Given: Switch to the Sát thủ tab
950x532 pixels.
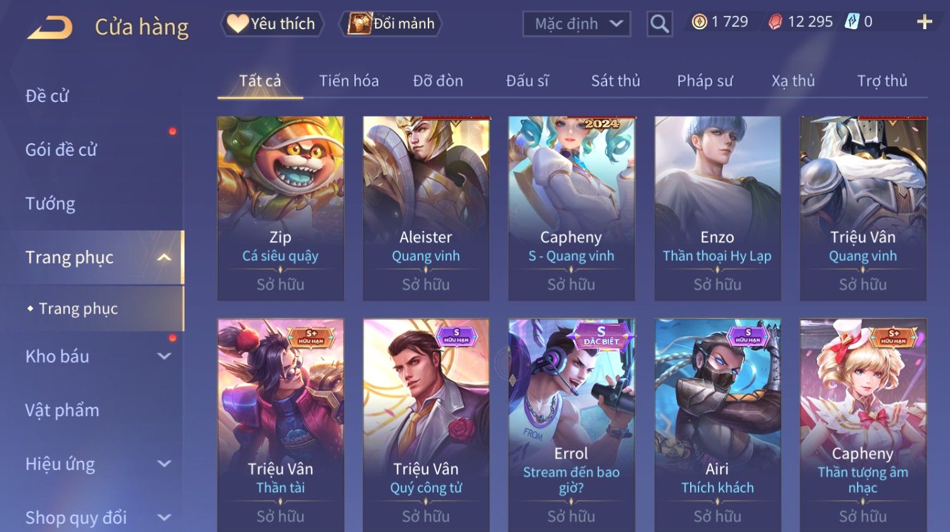Looking at the screenshot, I should coord(615,81).
